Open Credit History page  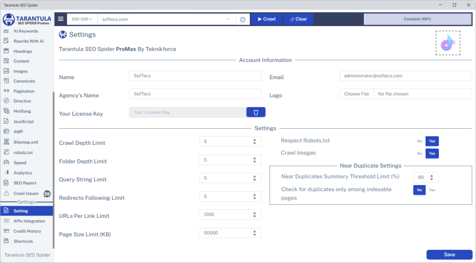tap(27, 231)
